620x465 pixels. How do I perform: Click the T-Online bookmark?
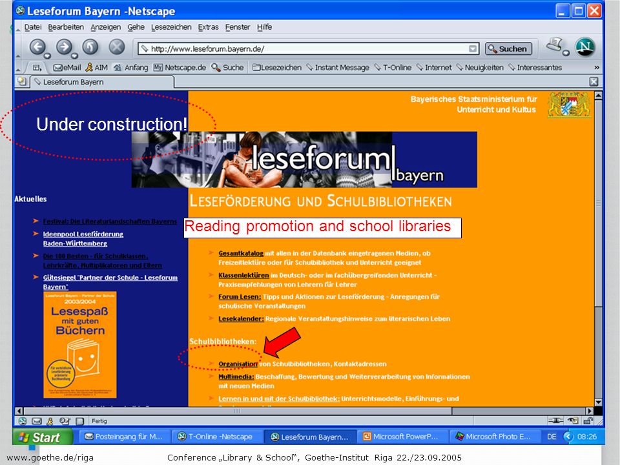393,68
